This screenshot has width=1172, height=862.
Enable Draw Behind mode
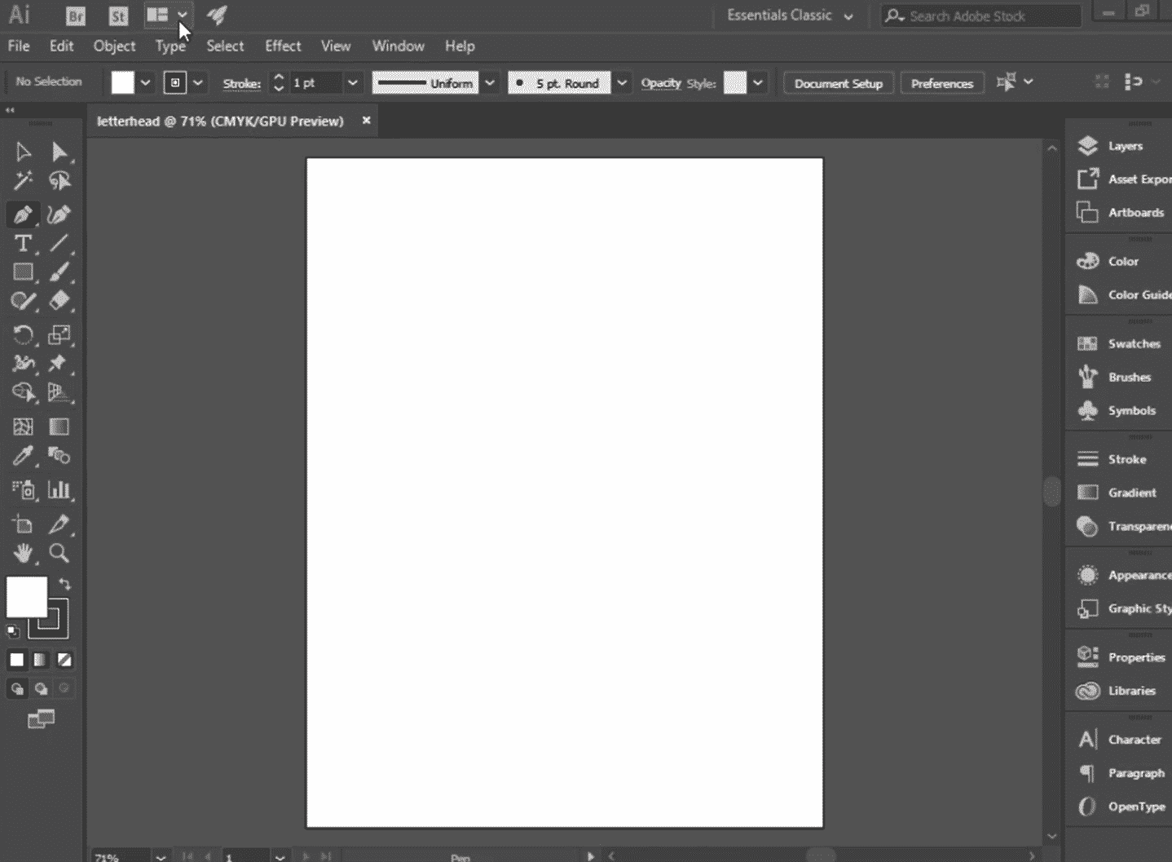click(41, 689)
